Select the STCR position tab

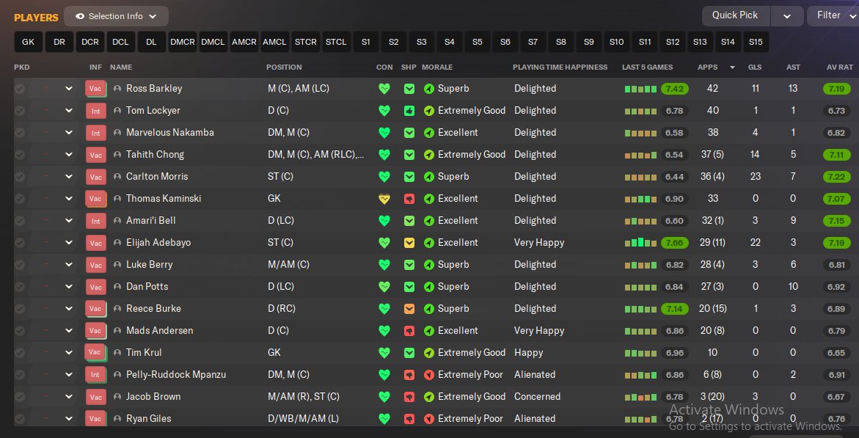click(x=305, y=42)
